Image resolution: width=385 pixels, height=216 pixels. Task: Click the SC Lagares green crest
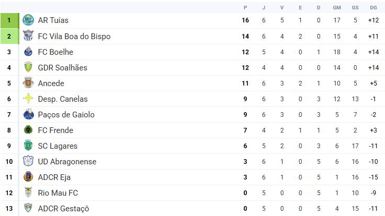point(28,146)
